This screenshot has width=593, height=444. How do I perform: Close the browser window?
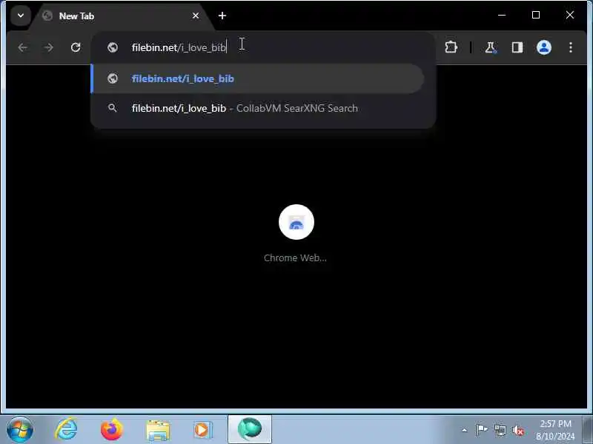570,15
